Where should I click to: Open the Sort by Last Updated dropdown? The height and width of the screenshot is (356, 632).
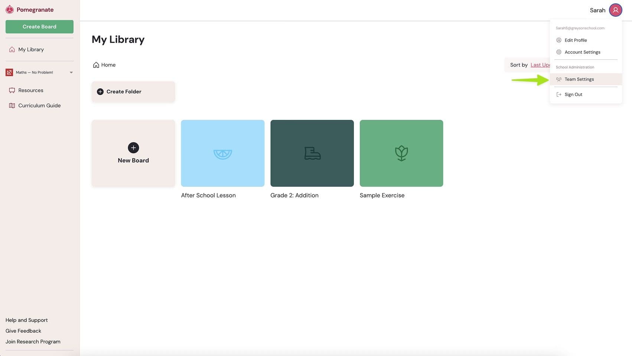click(540, 65)
